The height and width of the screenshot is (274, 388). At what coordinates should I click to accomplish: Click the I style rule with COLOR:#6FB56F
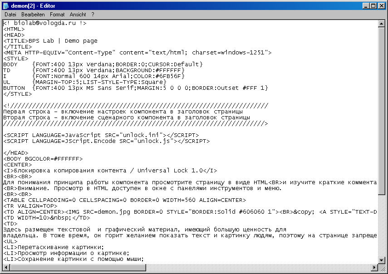[x=94, y=76]
